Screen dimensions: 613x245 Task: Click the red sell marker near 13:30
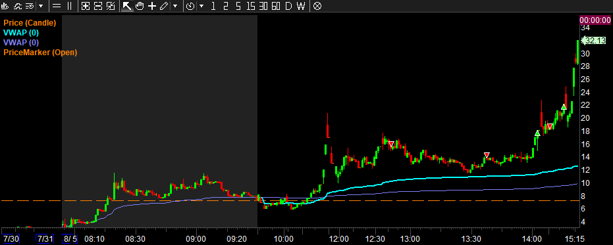click(487, 155)
